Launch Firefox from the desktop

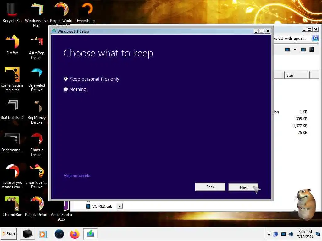pyautogui.click(x=12, y=45)
